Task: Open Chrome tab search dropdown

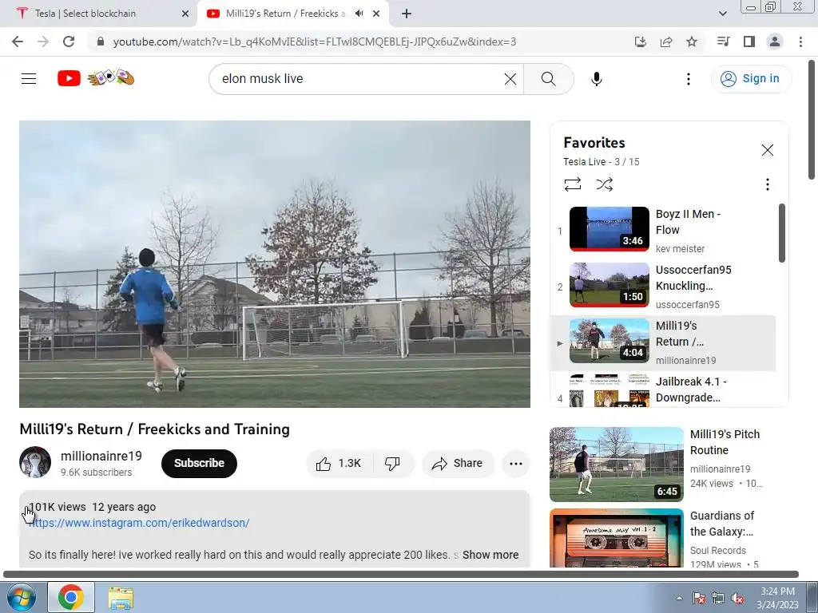Action: tap(723, 14)
